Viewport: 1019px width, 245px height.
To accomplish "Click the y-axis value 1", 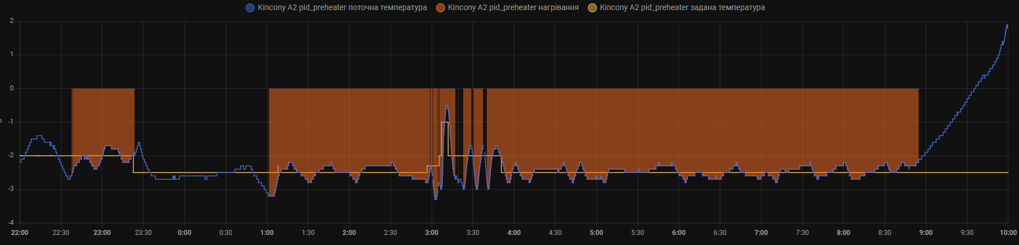I will pyautogui.click(x=12, y=55).
